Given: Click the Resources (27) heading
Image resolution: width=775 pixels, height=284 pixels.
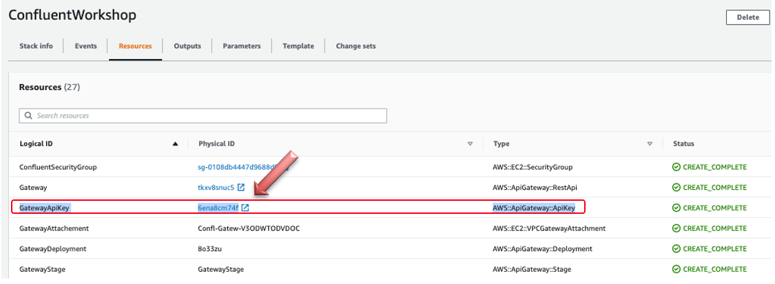Looking at the screenshot, I should (x=50, y=87).
